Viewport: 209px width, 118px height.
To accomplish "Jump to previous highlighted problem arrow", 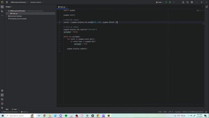I will (x=201, y=10).
